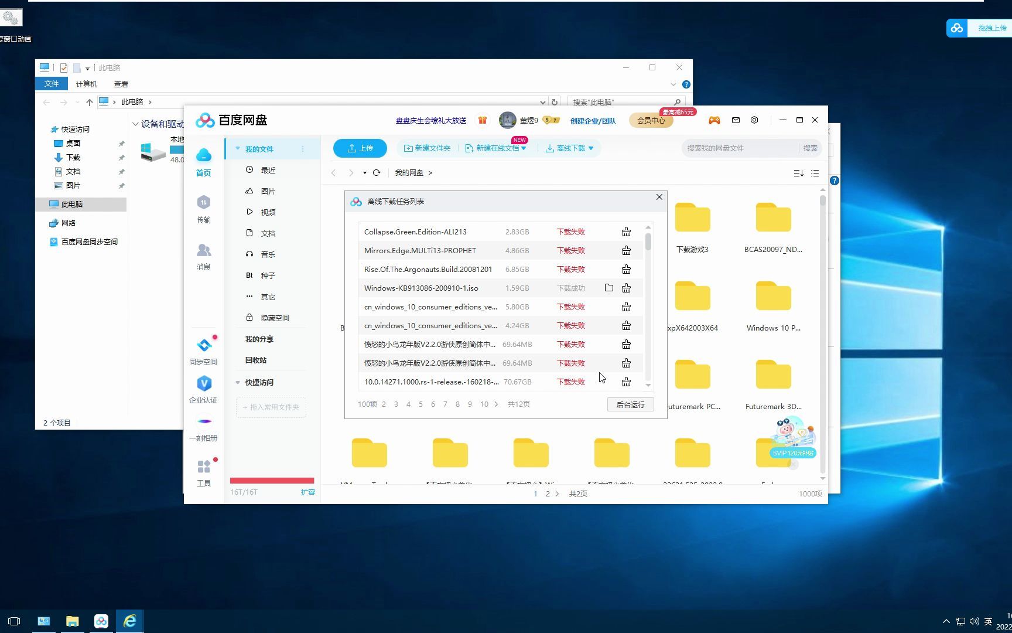This screenshot has height=633, width=1012.
Task: Open 计算机 tab in File Explorer
Action: tap(87, 84)
